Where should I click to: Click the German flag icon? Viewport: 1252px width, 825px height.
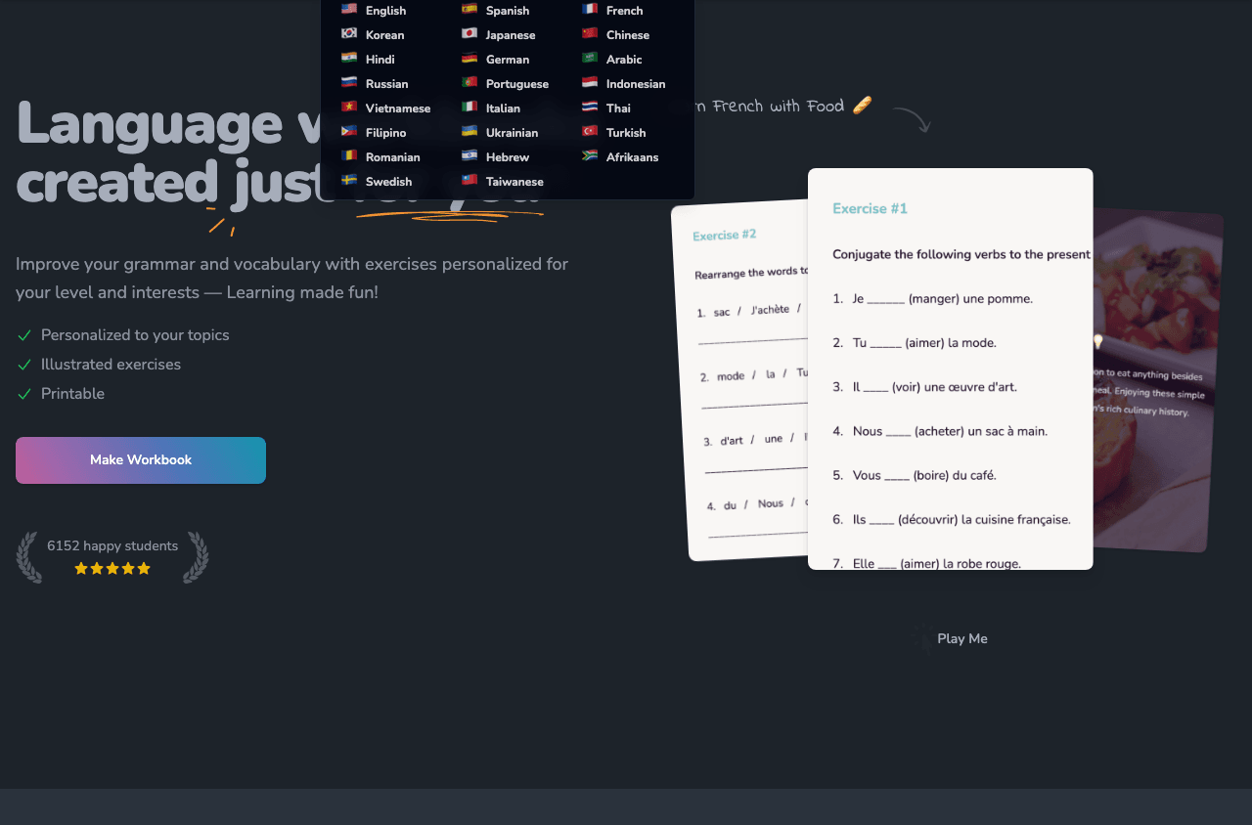(469, 58)
